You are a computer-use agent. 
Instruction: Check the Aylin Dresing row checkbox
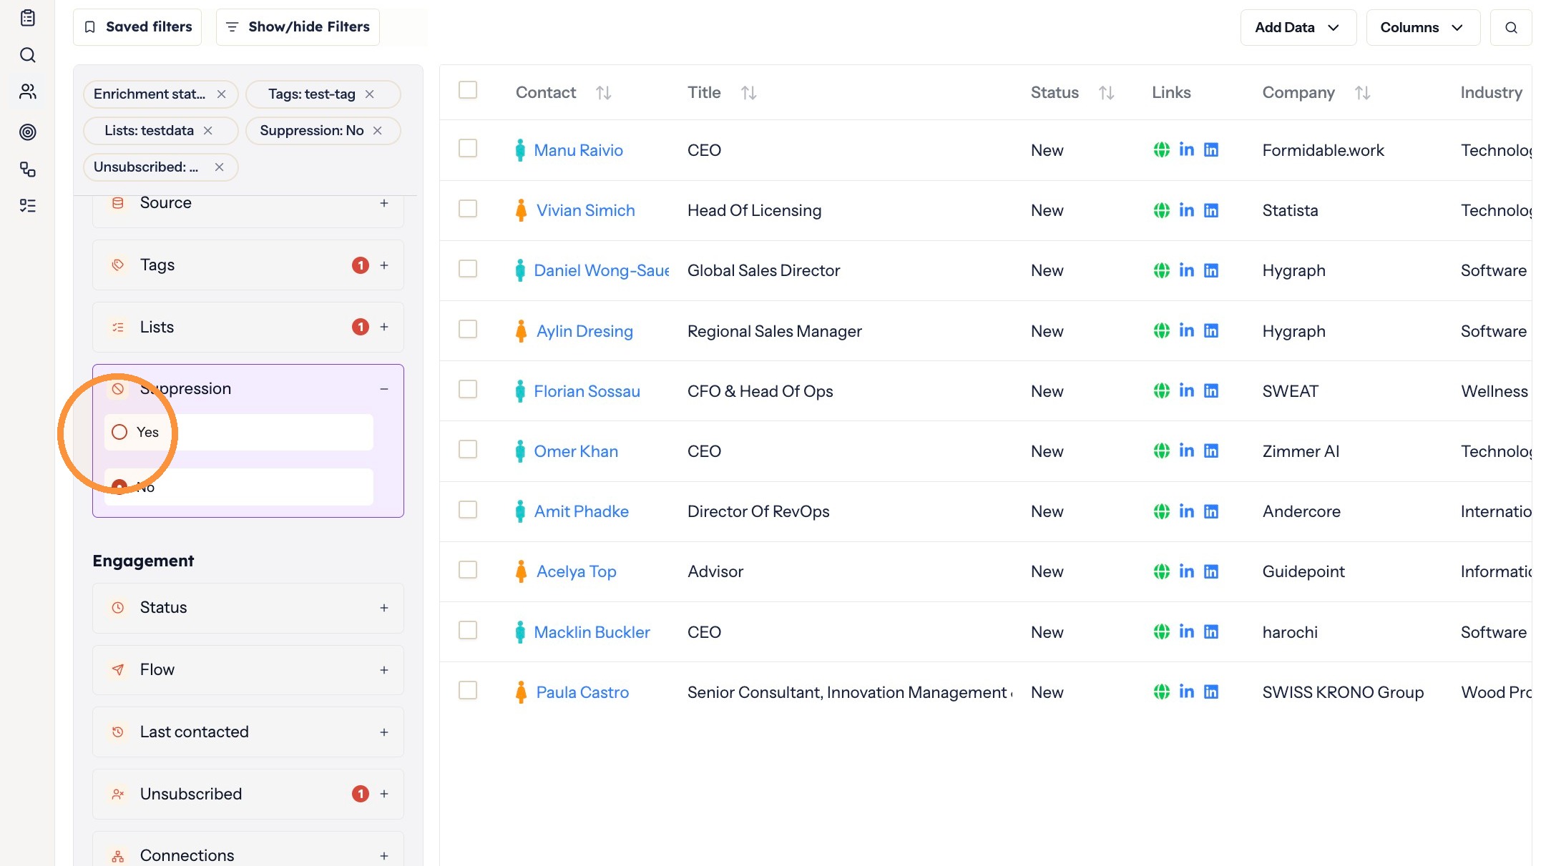(x=468, y=329)
